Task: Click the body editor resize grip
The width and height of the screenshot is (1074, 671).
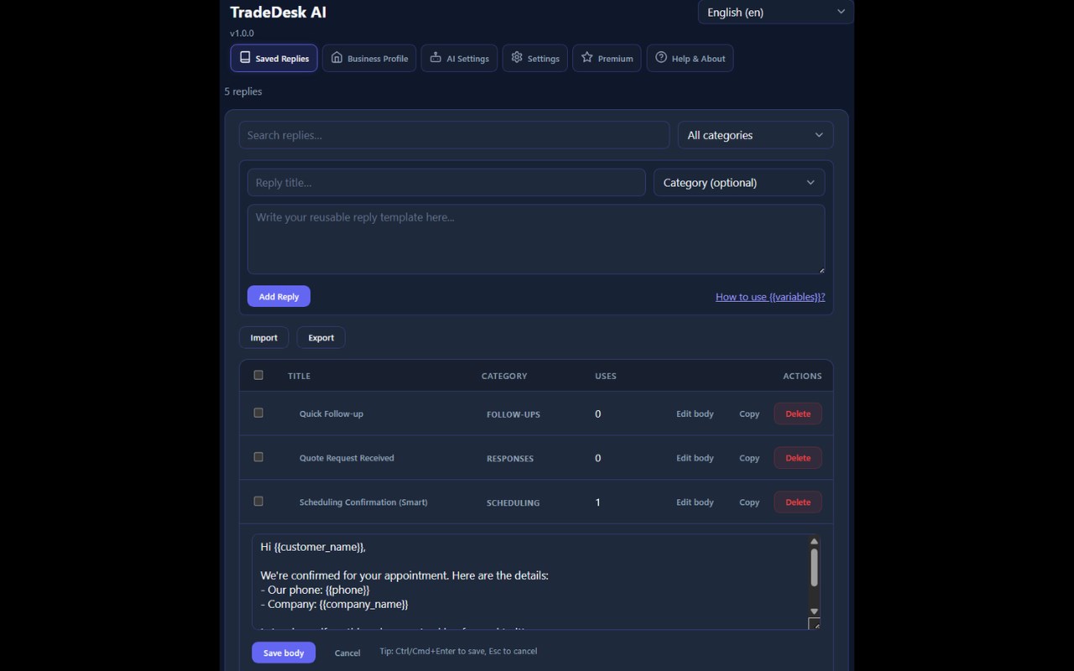Action: coord(814,624)
